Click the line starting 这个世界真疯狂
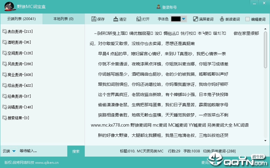The width and height of the screenshot is (270, 168). point(163,94)
